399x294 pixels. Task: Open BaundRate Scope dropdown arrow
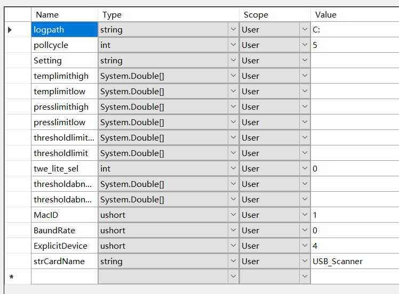point(305,230)
